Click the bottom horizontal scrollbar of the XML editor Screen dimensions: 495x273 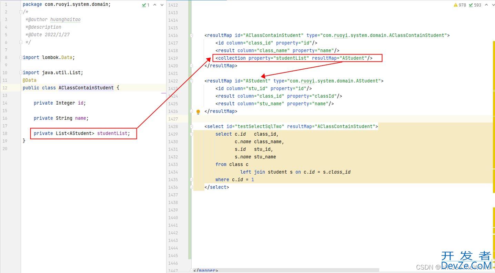point(286,270)
